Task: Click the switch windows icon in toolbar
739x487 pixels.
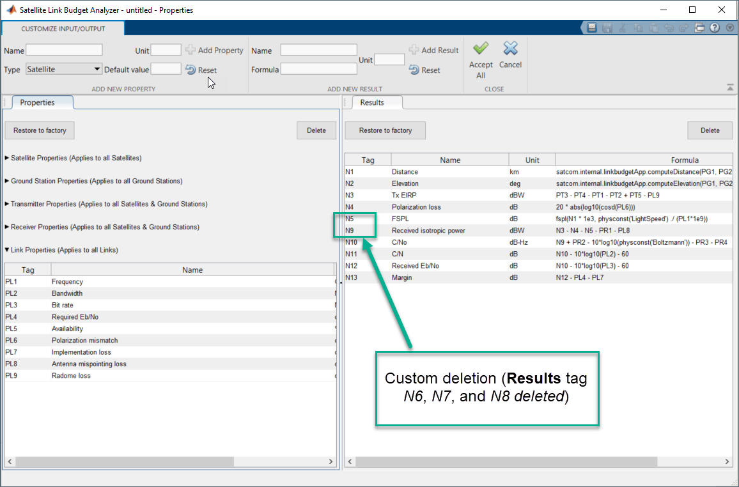Action: 699,27
